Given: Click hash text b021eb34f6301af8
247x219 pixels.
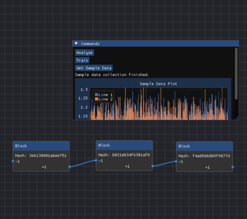Looking at the screenshot, I should coord(131,155).
